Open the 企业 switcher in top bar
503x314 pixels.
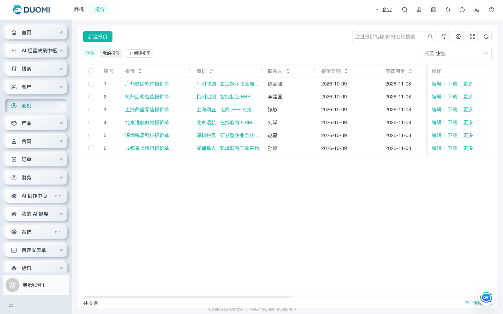pos(384,10)
